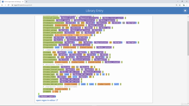This screenshot has height=106, width=189.
Task: Click the '# character class definitions' comment
Action: tap(60, 87)
